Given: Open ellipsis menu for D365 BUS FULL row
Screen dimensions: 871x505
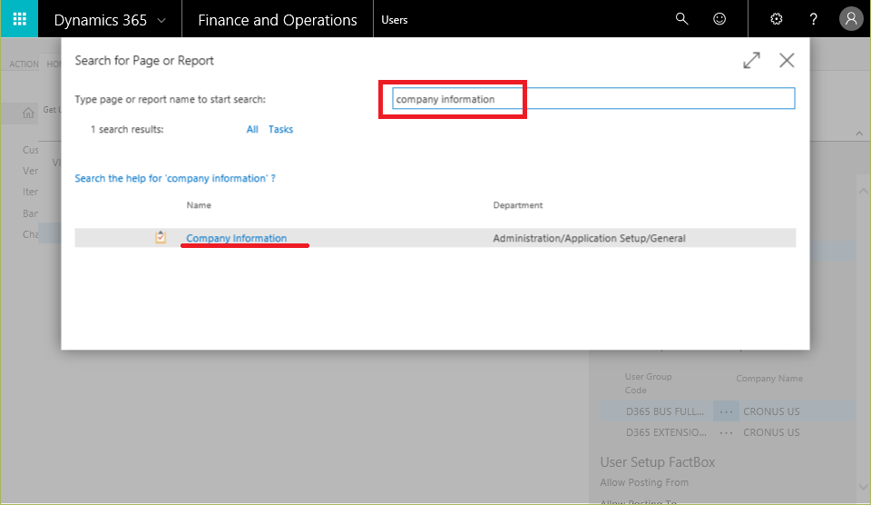Looking at the screenshot, I should point(726,411).
